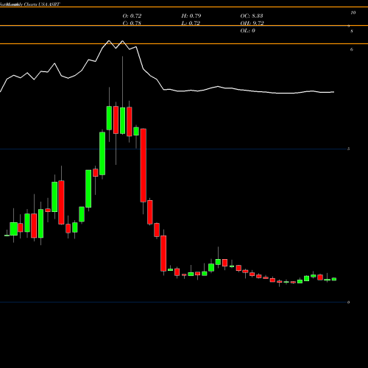Click the price axis label '8'
The width and height of the screenshot is (368, 368).
(352, 32)
